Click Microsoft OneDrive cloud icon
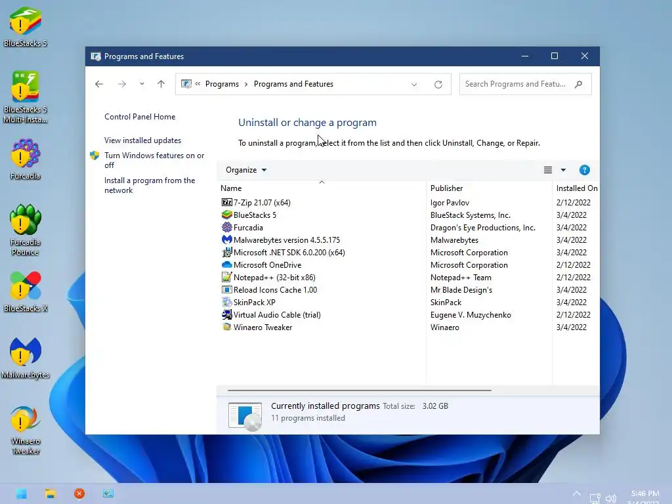 (x=226, y=265)
